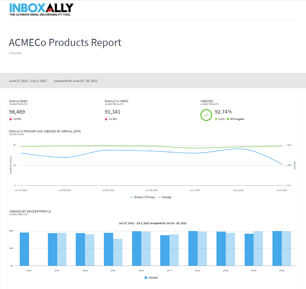Click the green up arrow beside 2.2%

point(216,119)
